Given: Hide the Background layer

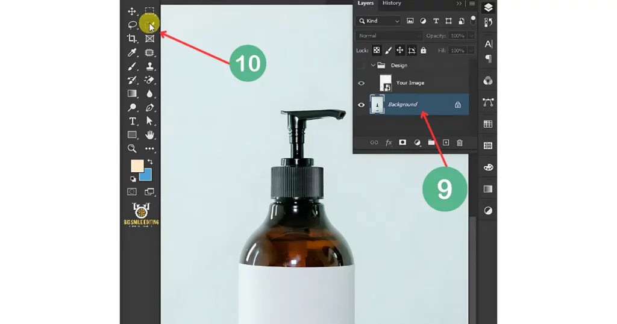Looking at the screenshot, I should 362,105.
